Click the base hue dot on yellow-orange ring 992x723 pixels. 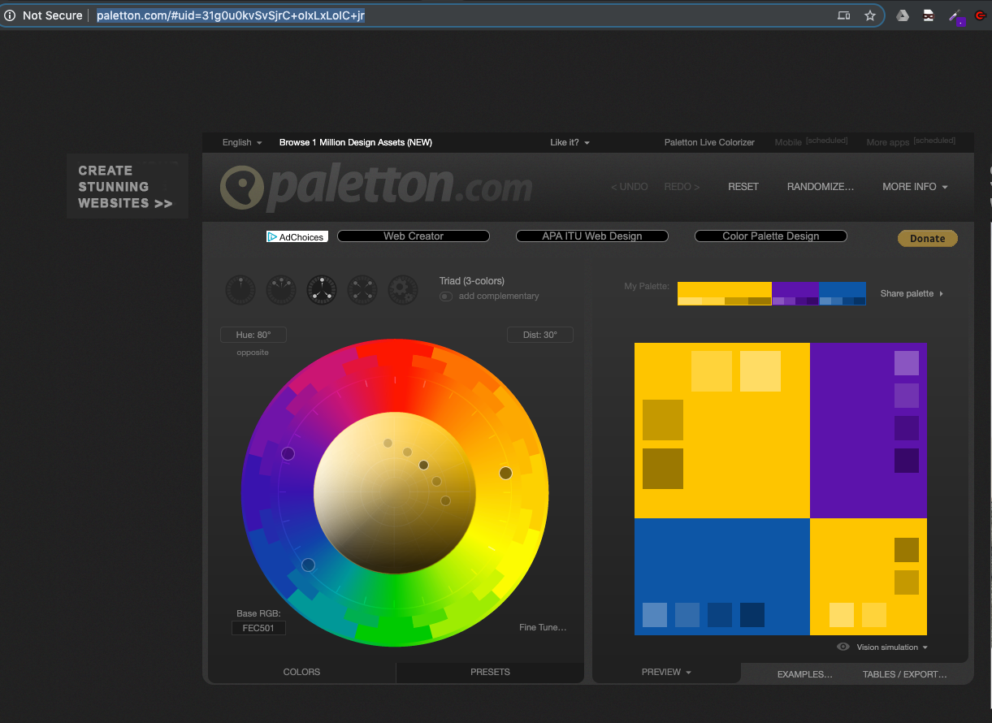505,473
